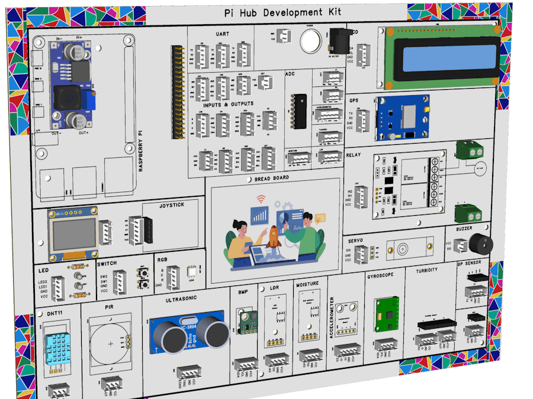Select the black DC barrel jack

click(x=340, y=41)
